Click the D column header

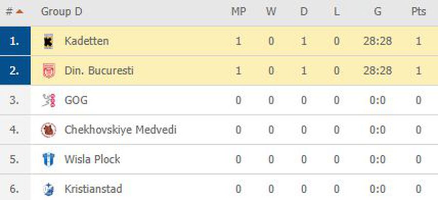click(x=304, y=12)
